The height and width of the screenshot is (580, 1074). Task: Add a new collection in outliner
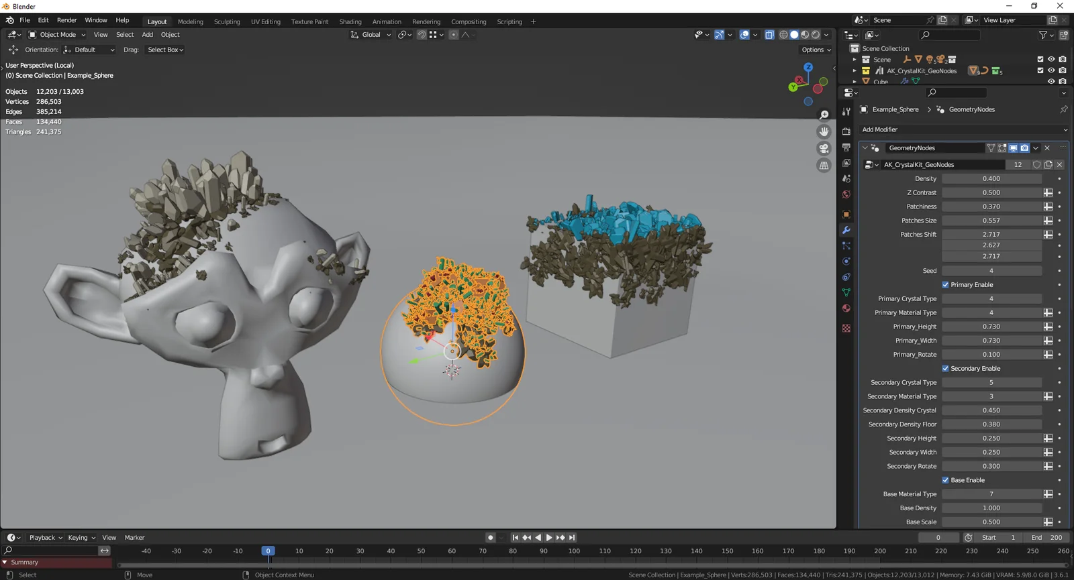tap(1064, 35)
